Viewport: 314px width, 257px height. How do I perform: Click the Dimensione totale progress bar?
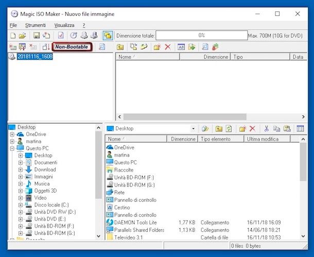(202, 36)
